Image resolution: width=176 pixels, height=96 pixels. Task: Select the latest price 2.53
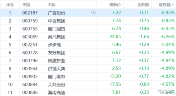click(116, 68)
